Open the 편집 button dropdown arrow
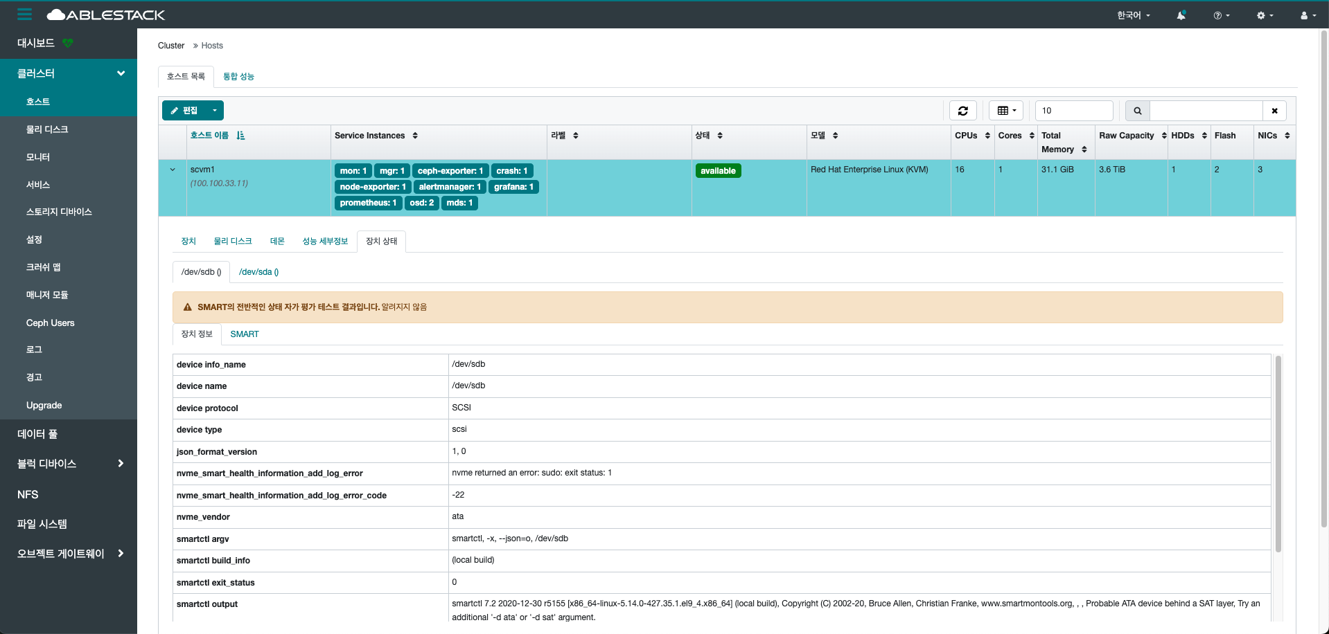The height and width of the screenshot is (634, 1329). (x=215, y=111)
